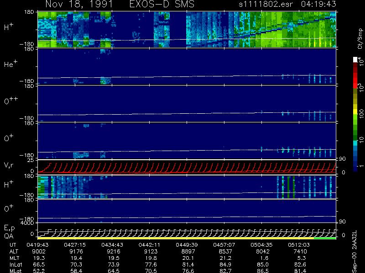Select the 'V,r' panel label

[x=8, y=165]
